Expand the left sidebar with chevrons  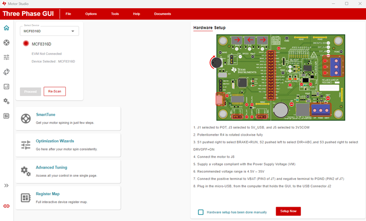pos(6,186)
